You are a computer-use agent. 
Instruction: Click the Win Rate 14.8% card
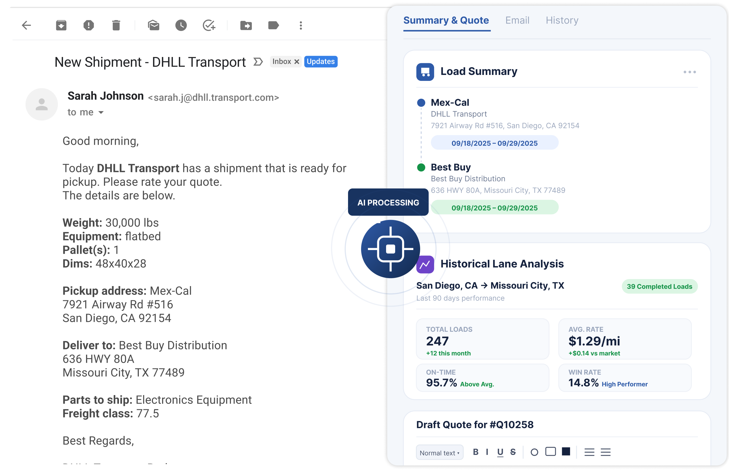(625, 378)
